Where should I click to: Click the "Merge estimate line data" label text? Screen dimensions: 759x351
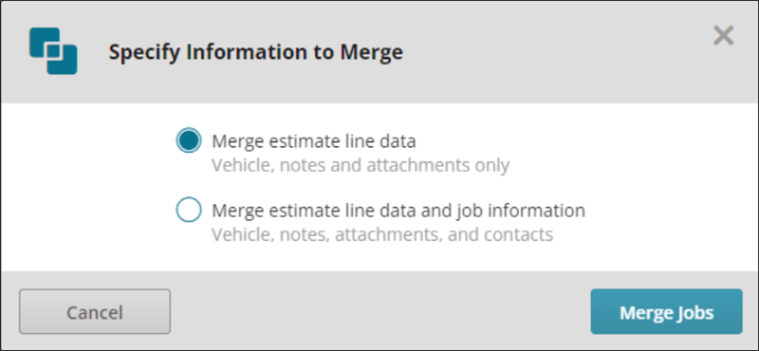click(x=314, y=141)
